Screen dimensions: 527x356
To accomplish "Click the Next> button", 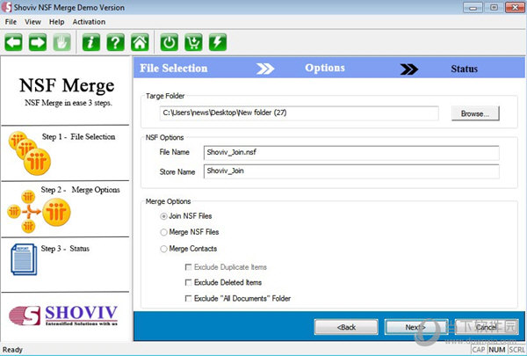I will (416, 327).
